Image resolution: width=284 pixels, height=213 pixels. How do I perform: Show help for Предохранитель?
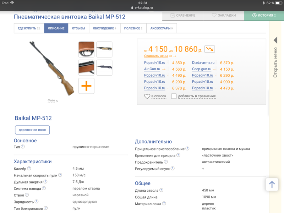tap(166, 162)
